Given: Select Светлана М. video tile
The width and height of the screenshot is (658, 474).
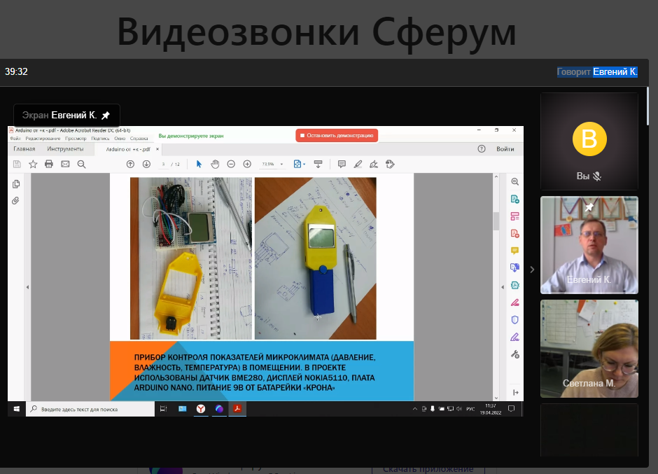Looking at the screenshot, I should pos(589,349).
